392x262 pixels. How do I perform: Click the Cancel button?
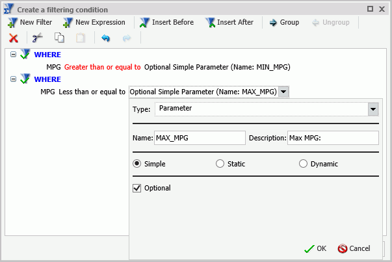coord(354,248)
